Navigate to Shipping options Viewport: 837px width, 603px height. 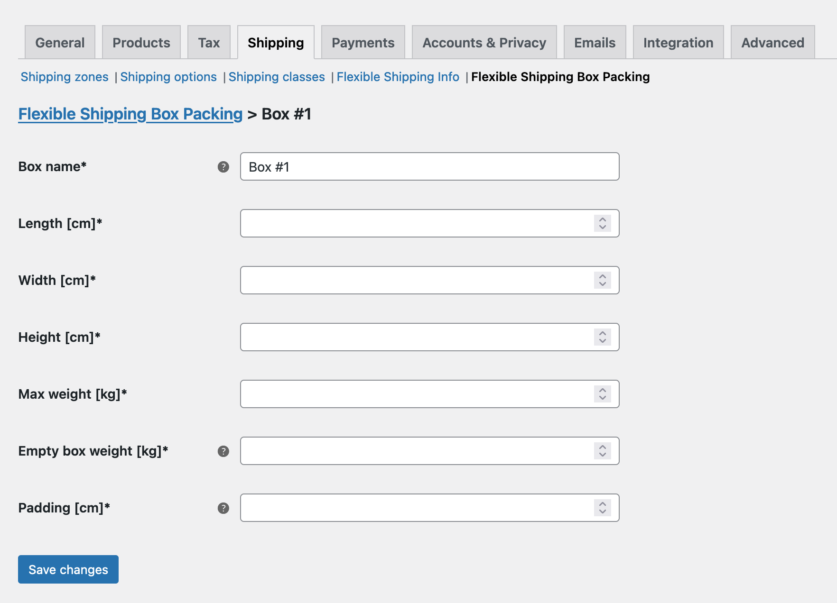click(168, 76)
